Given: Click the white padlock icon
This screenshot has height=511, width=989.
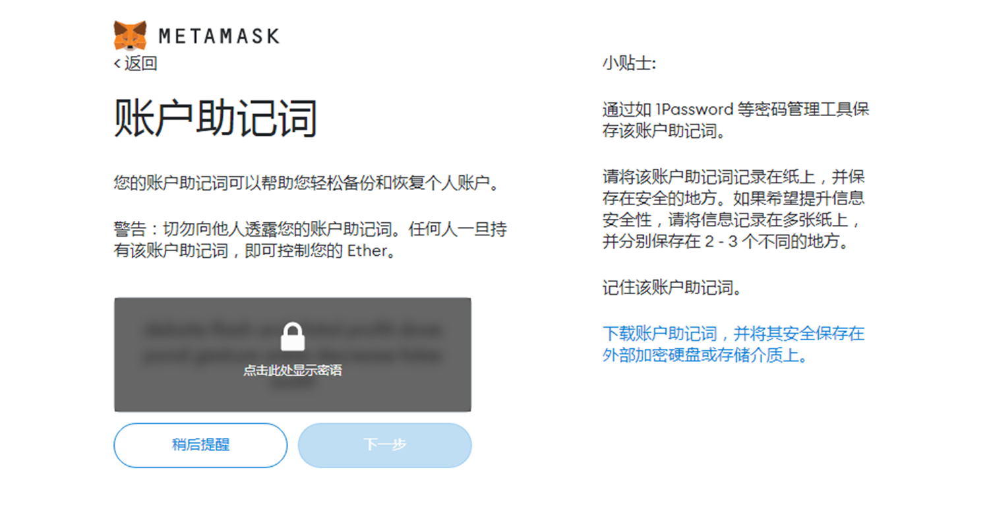Looking at the screenshot, I should (293, 336).
